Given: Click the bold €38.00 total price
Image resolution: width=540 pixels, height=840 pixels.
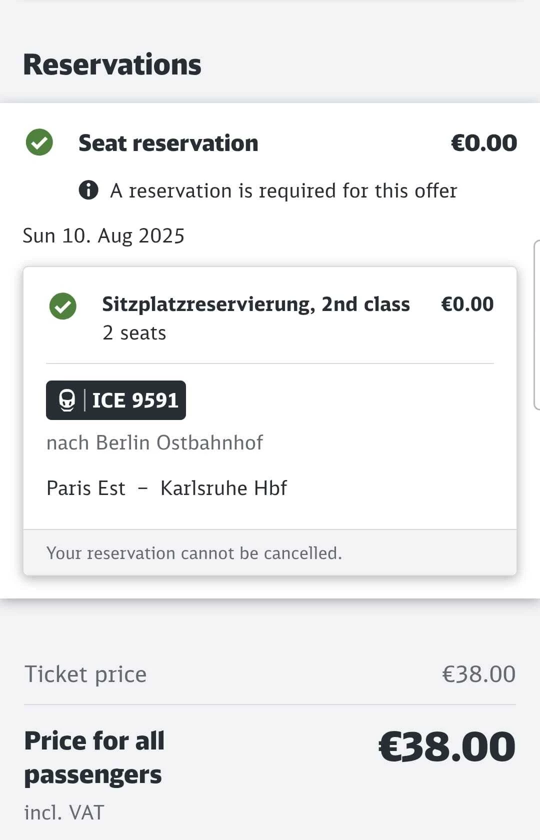Looking at the screenshot, I should click(446, 747).
